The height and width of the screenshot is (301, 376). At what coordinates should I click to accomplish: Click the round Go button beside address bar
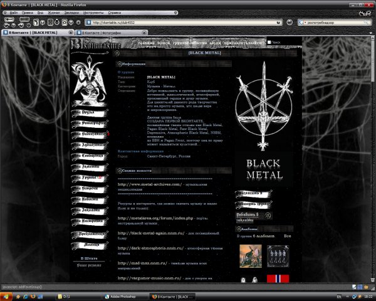(290, 23)
